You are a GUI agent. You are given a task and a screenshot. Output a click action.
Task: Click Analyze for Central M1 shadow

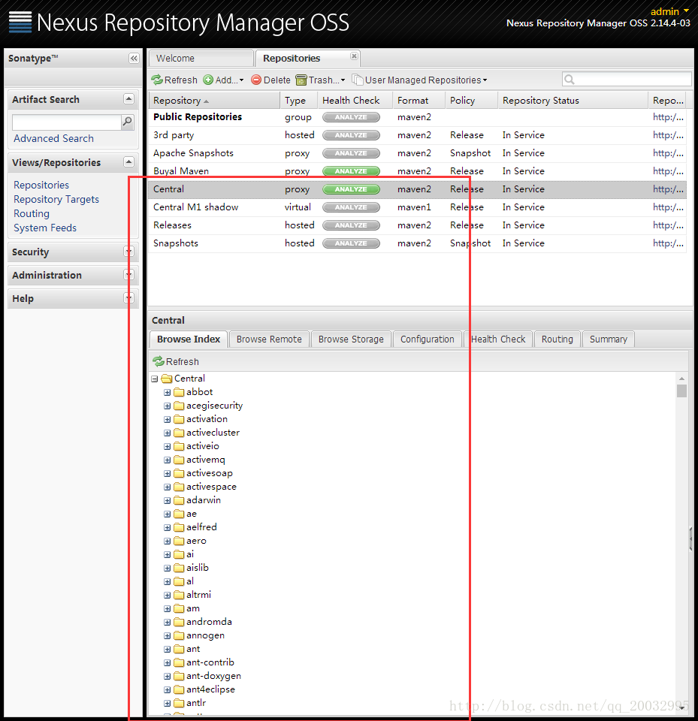pos(351,207)
